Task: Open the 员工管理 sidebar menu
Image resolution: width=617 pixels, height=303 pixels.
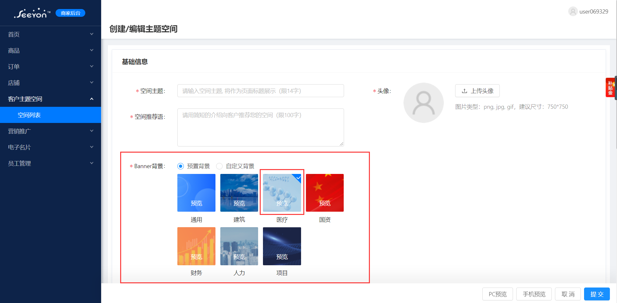Action: (50, 163)
